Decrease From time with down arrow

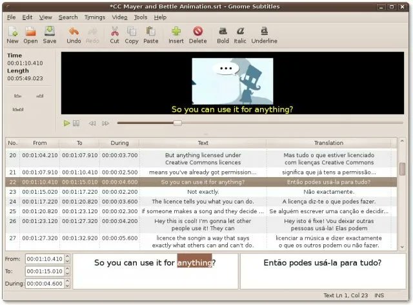pyautogui.click(x=67, y=261)
